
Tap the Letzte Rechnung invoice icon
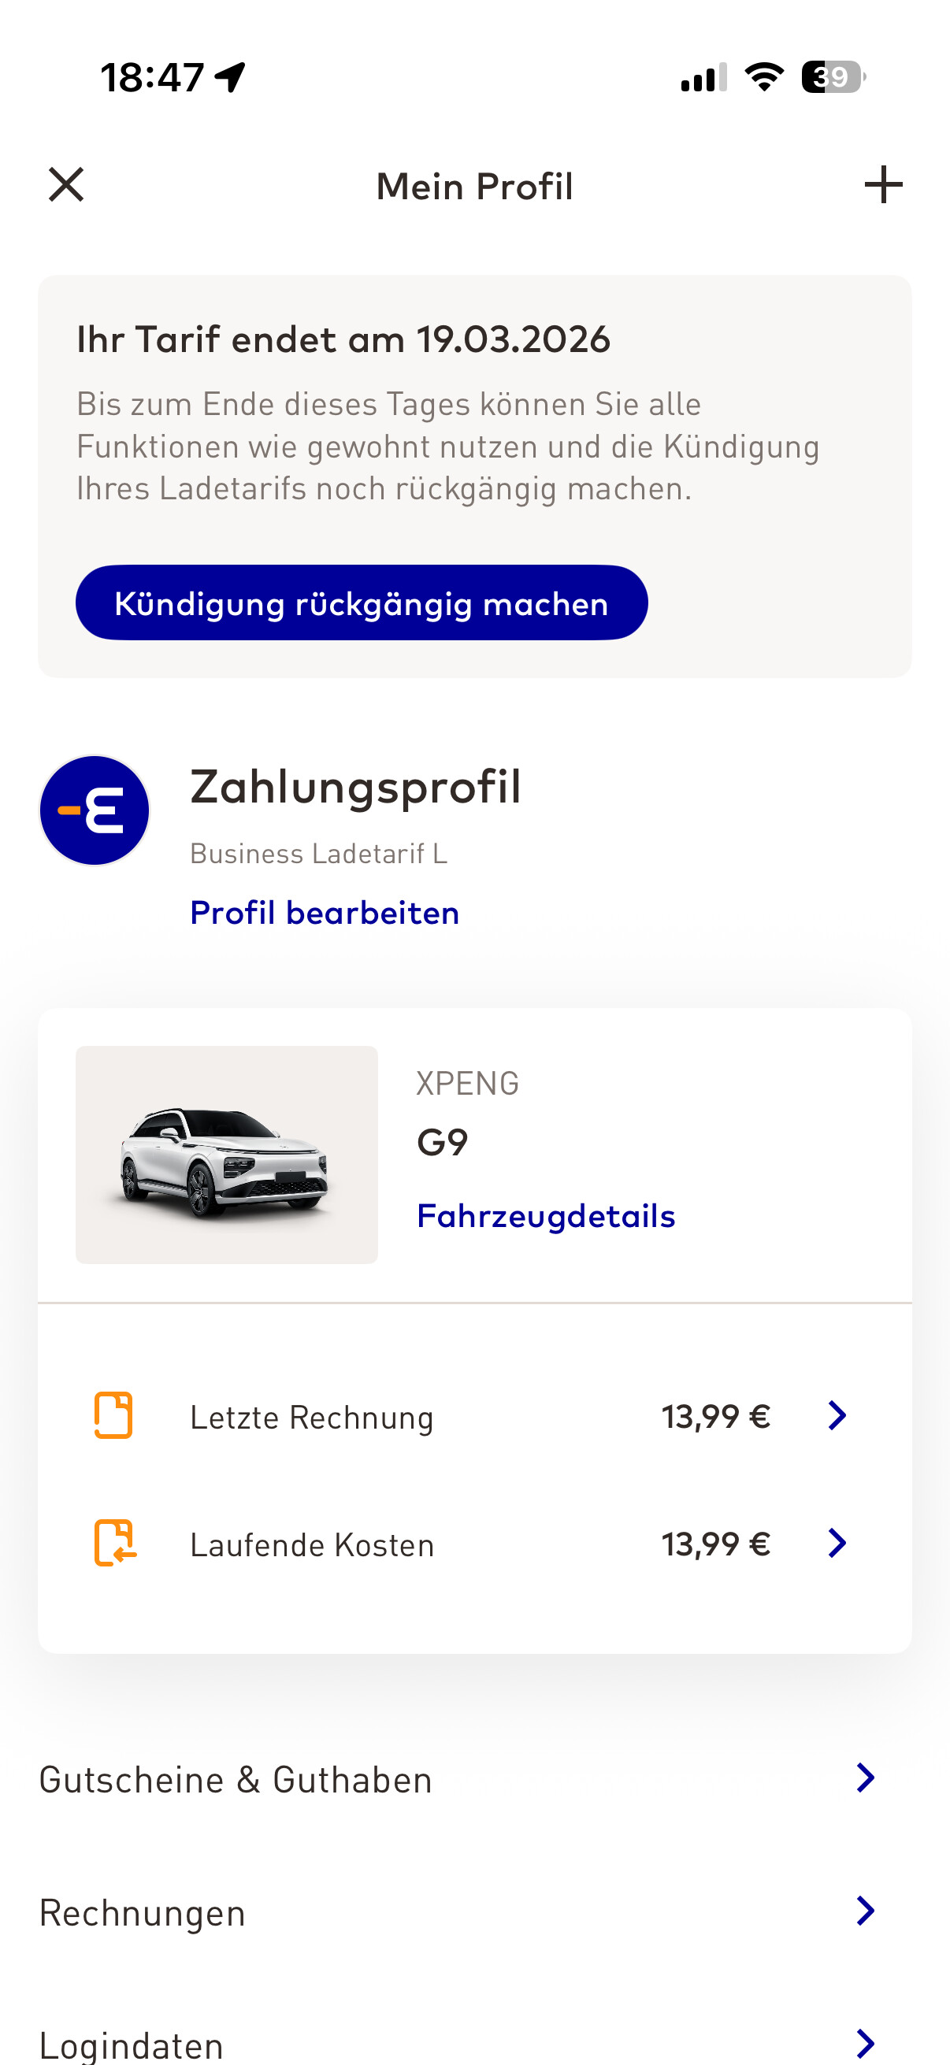(x=113, y=1415)
